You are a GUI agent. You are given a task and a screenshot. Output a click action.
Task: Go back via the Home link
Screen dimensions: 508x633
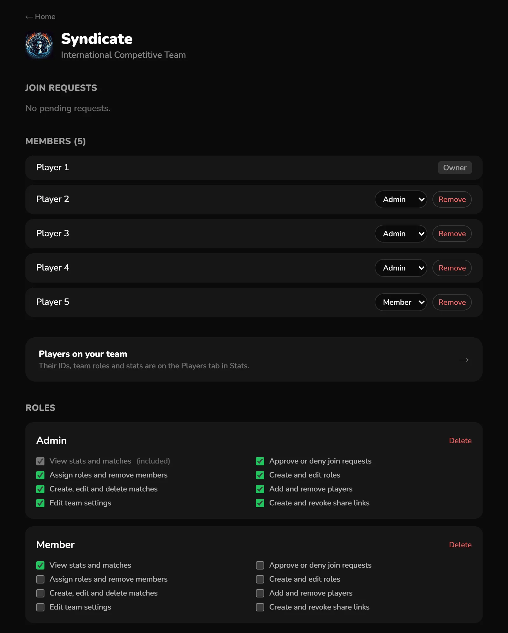point(40,17)
